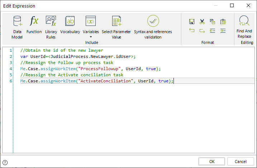Viewport: 257px width, 168px height.
Task: Cut selection with scissors icon
Action: 202,22
